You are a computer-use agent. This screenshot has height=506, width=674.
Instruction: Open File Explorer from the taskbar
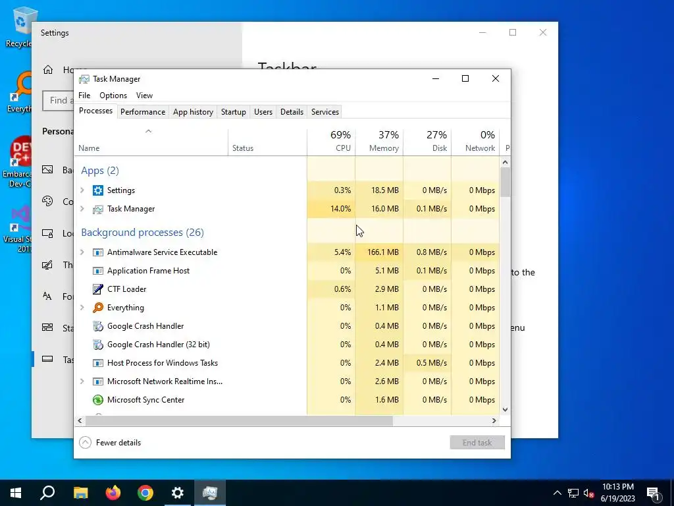coord(80,493)
